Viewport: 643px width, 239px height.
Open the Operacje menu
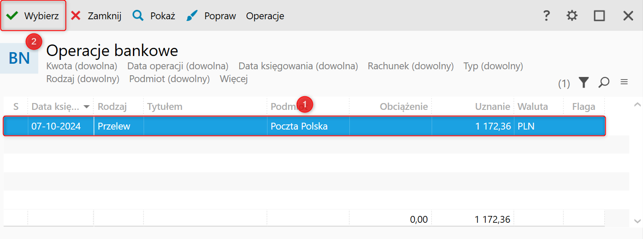pyautogui.click(x=265, y=16)
